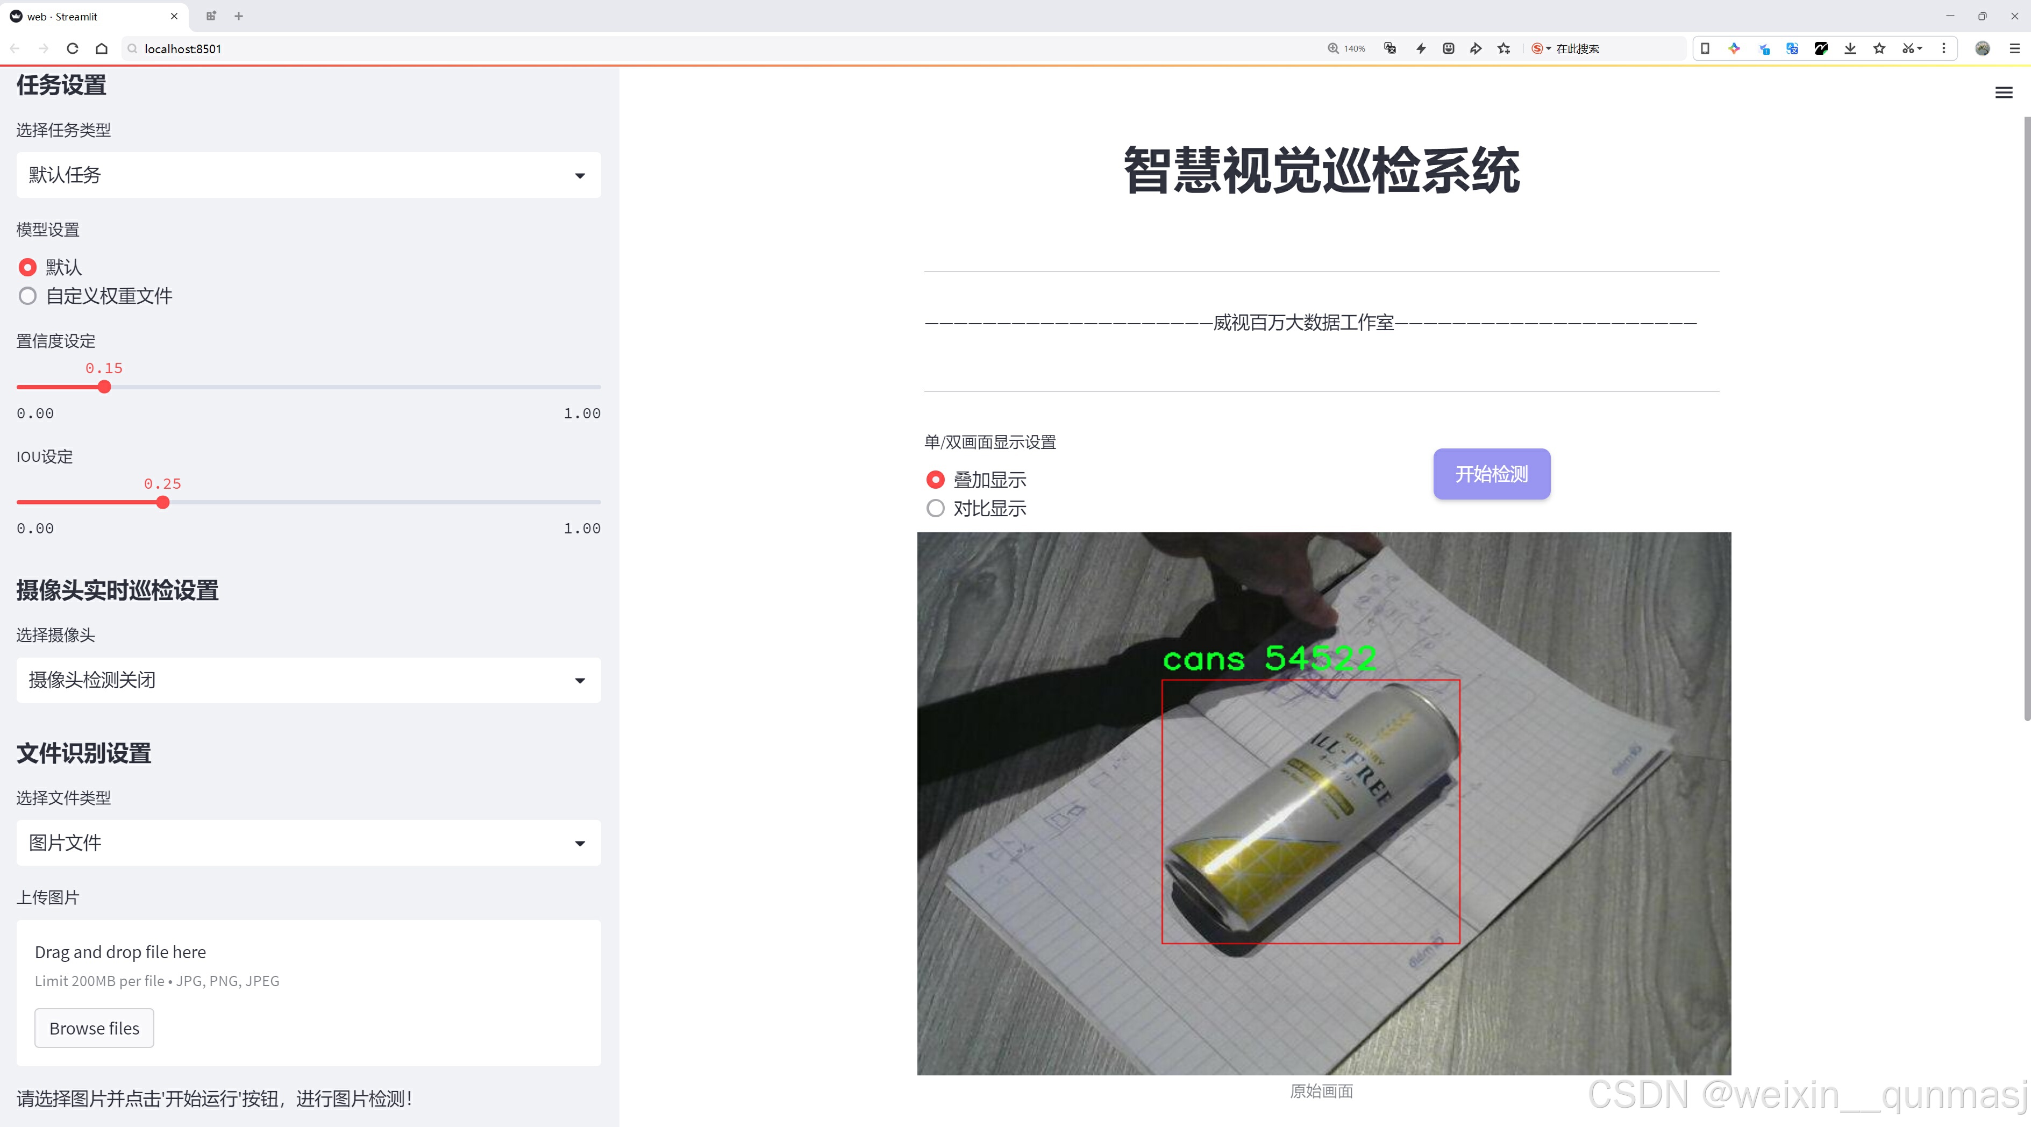Click the Browse files button
This screenshot has width=2031, height=1127.
[x=94, y=1029]
